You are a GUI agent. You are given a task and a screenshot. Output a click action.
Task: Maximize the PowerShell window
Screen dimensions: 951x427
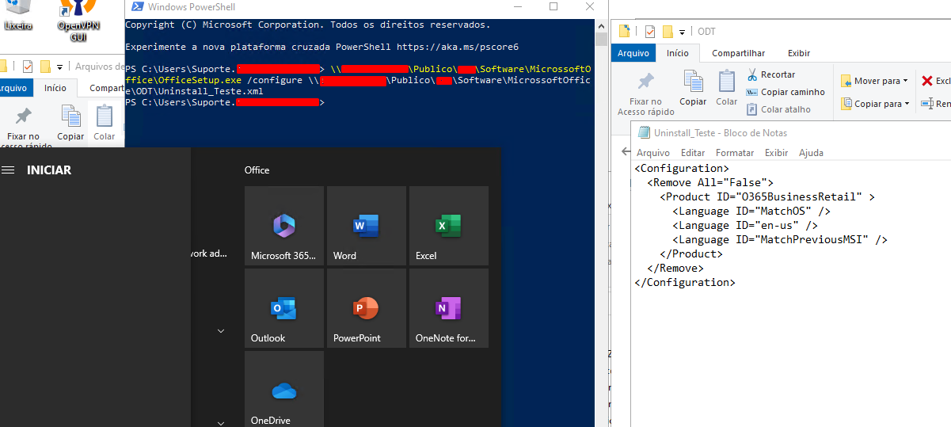pos(553,6)
